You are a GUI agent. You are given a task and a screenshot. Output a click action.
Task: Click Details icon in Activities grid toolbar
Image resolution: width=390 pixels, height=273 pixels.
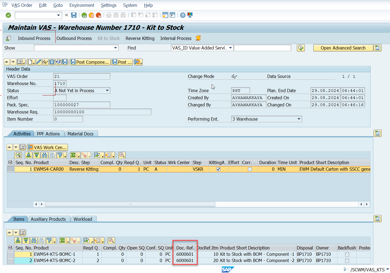point(18,155)
